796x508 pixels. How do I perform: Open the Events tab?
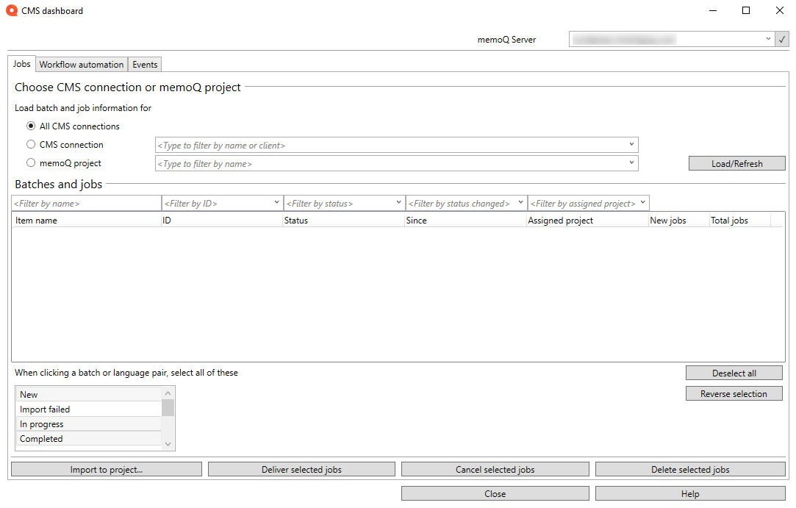(x=144, y=64)
